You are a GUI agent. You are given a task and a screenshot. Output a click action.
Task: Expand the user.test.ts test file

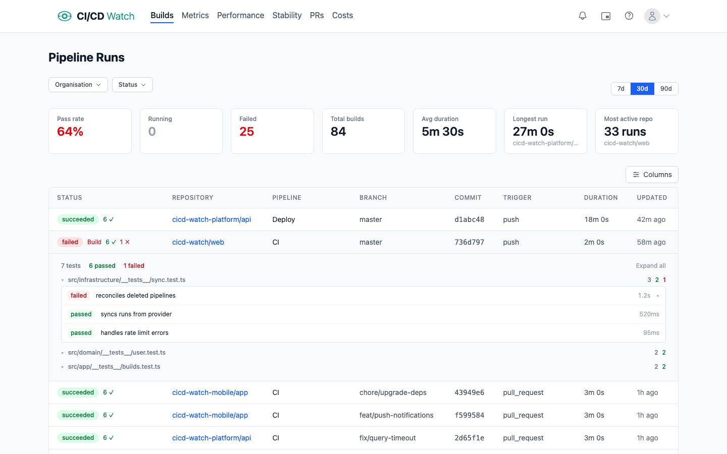point(63,353)
